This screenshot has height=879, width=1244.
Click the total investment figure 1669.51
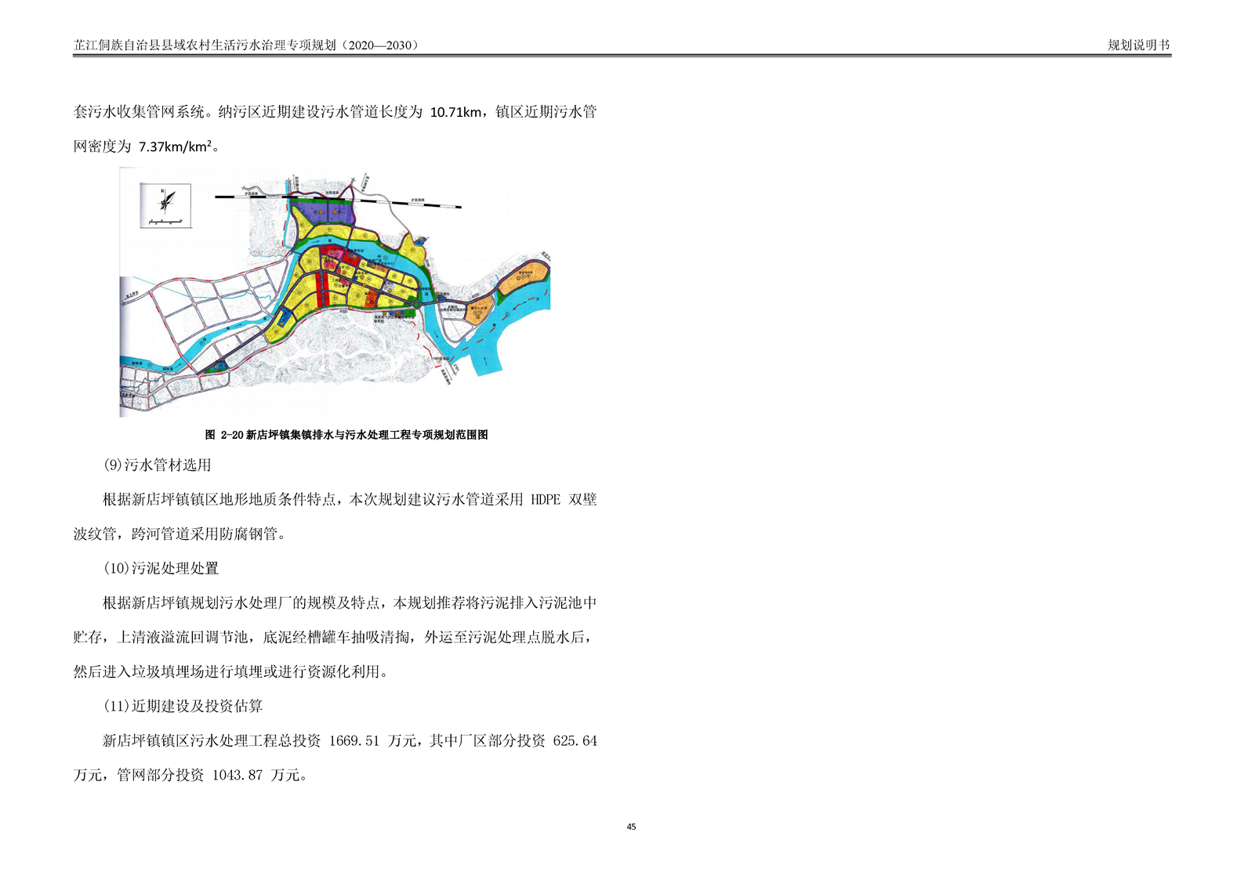(354, 741)
